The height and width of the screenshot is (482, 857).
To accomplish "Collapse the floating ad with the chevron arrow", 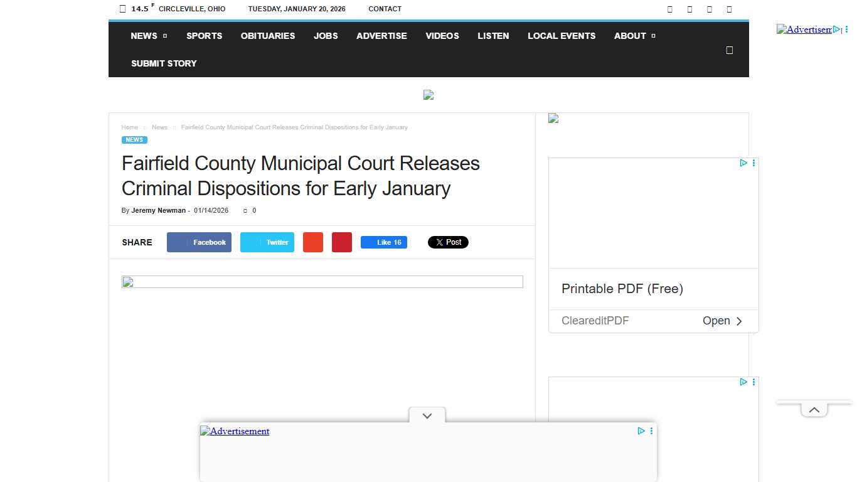I will click(427, 415).
